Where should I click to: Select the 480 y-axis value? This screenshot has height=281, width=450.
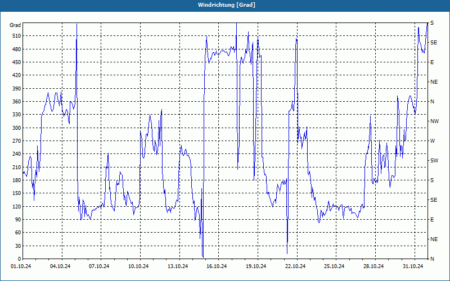(x=17, y=49)
